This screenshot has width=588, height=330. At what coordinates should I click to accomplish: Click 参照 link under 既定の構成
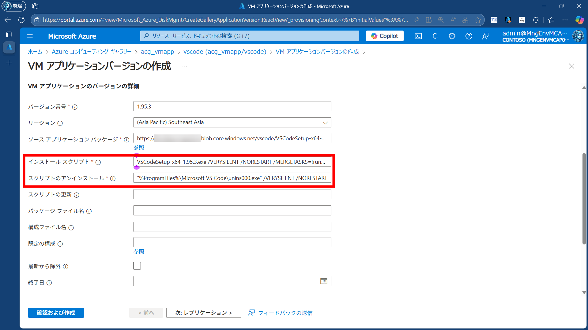click(x=139, y=251)
